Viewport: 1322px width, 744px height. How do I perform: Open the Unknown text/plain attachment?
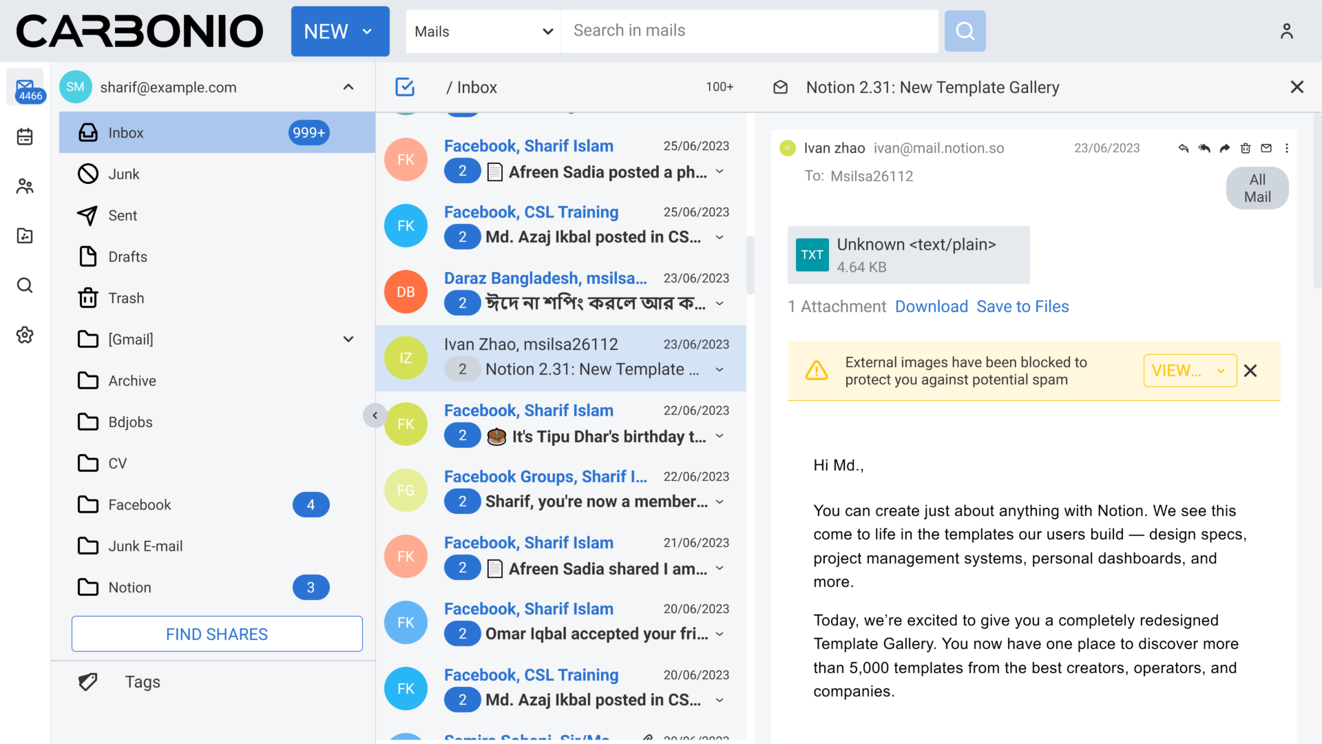coord(908,255)
